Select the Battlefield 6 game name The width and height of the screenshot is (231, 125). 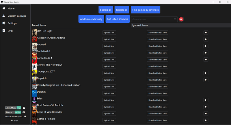pos(44,51)
